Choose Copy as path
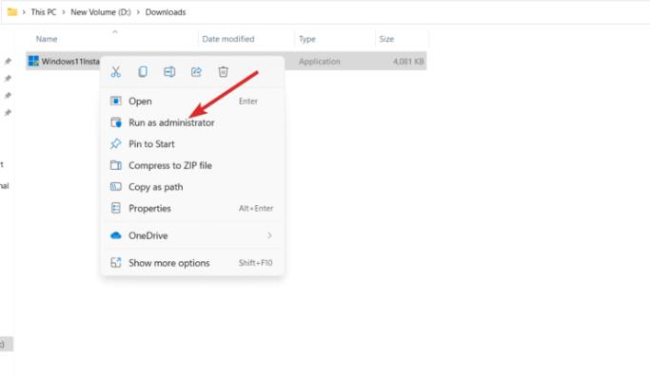Viewport: 650px width, 375px height. pyautogui.click(x=192, y=187)
